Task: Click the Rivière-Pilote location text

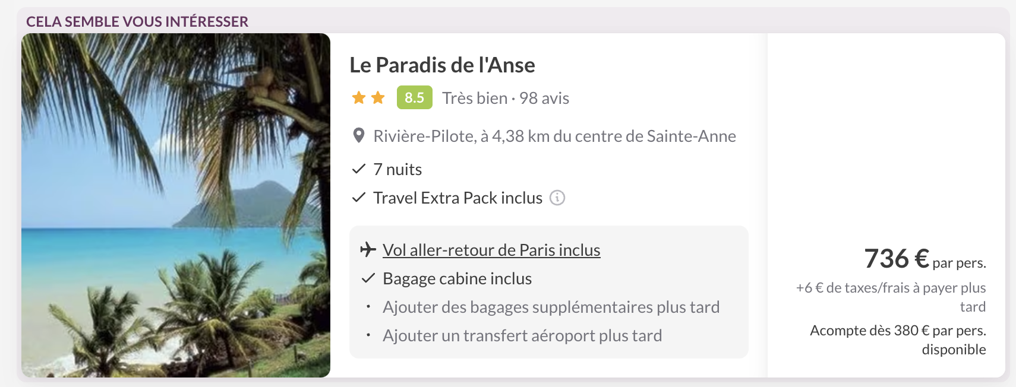Action: tap(554, 136)
